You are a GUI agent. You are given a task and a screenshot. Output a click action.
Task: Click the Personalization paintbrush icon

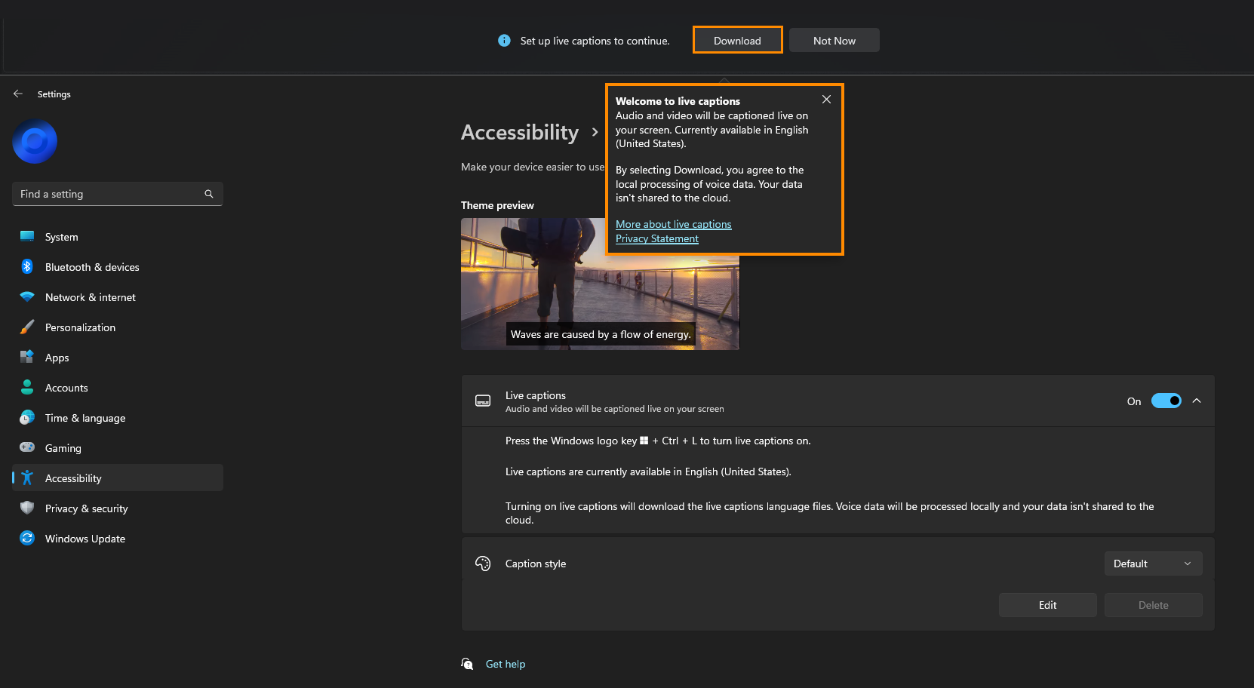point(27,327)
